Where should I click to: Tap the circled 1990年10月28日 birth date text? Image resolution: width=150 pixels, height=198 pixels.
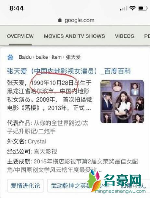52,83
